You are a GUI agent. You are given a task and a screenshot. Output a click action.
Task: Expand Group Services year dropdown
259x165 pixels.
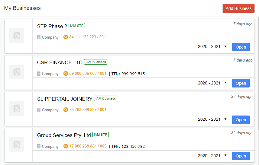[x=212, y=156]
